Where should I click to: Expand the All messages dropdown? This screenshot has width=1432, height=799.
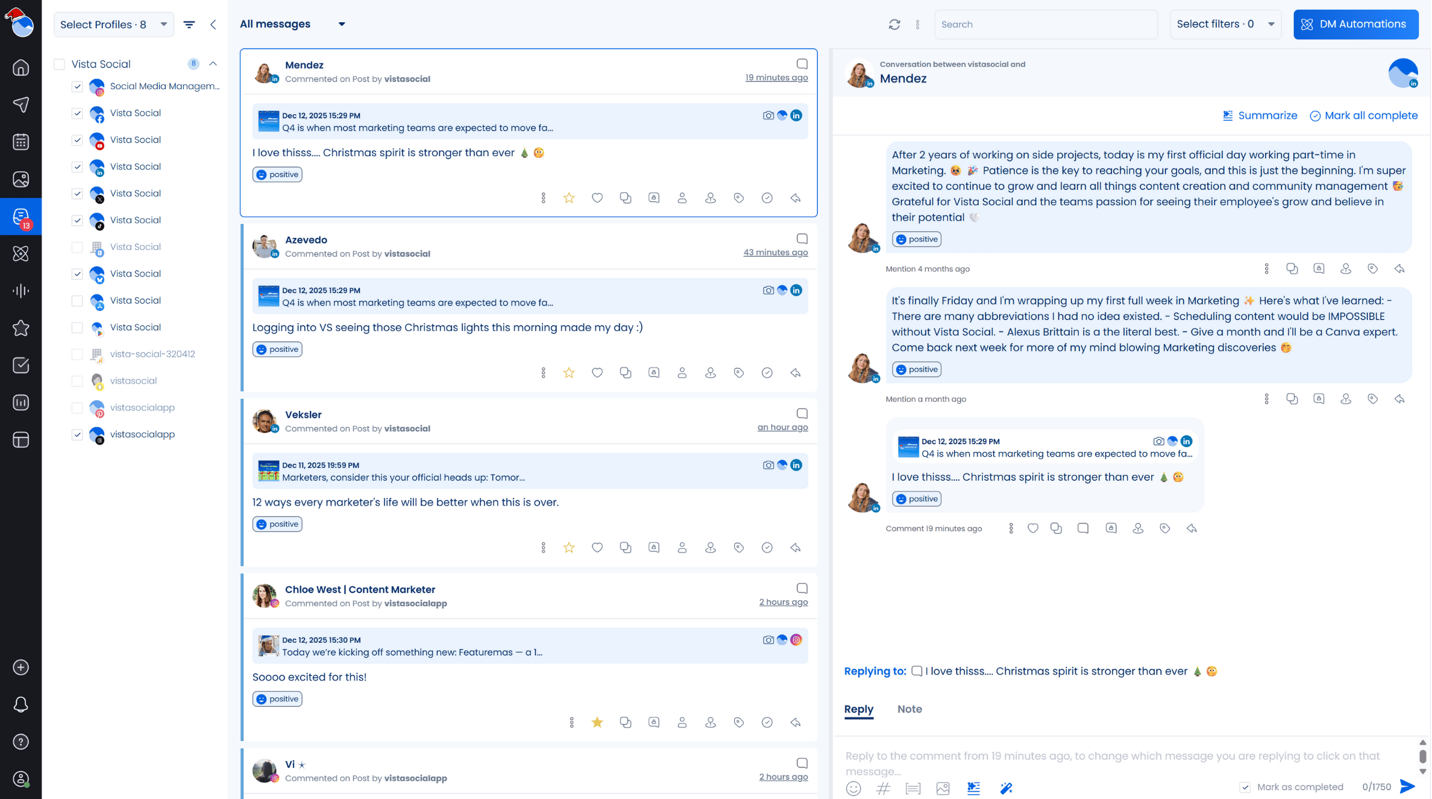click(x=293, y=24)
